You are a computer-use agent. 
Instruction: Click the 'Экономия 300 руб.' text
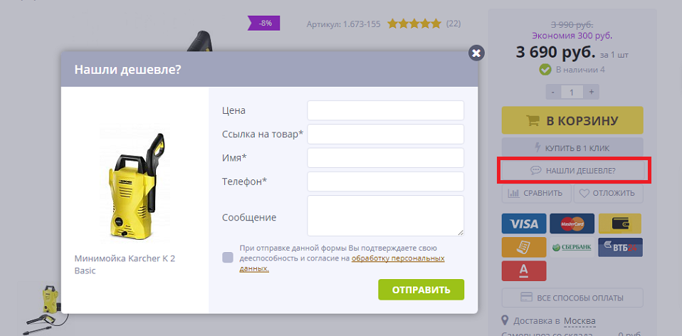(x=572, y=36)
